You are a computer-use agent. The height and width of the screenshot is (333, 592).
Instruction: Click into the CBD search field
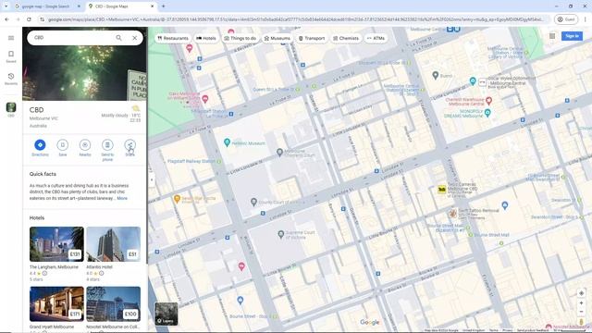[x=72, y=38]
